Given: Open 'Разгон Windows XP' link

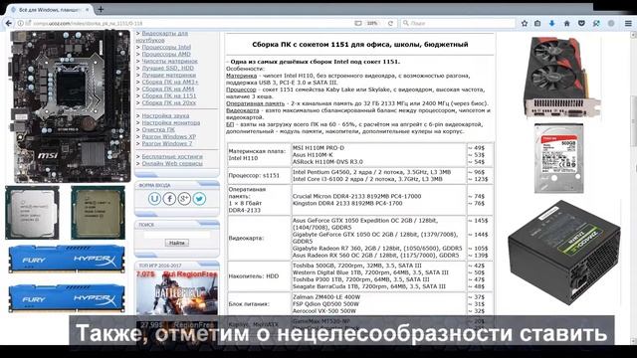Looking at the screenshot, I should coord(168,136).
